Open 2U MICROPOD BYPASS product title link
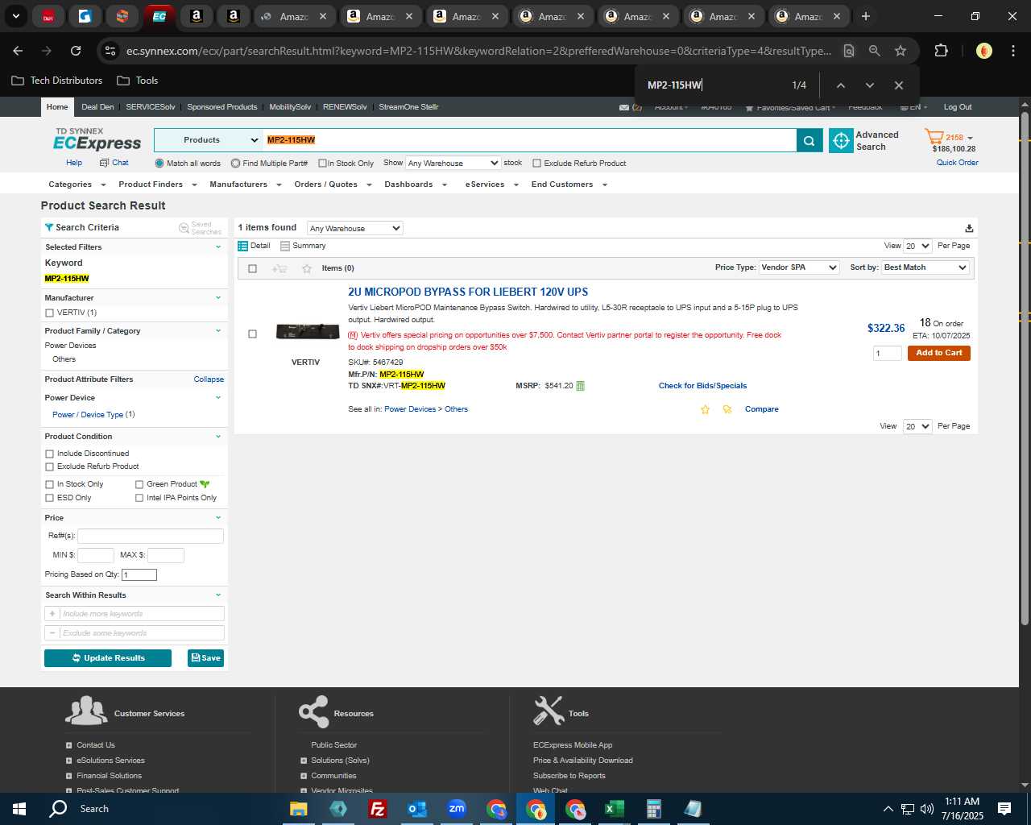 pos(468,292)
